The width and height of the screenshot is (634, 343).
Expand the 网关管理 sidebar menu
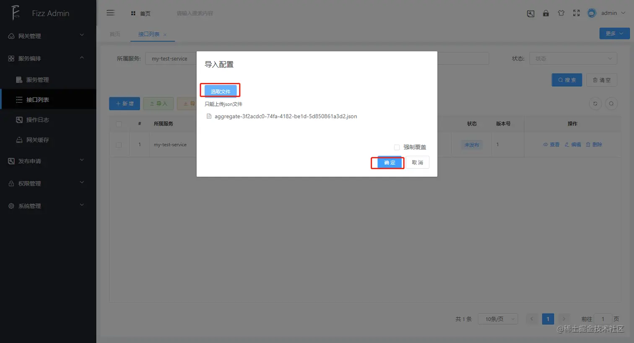pos(48,36)
